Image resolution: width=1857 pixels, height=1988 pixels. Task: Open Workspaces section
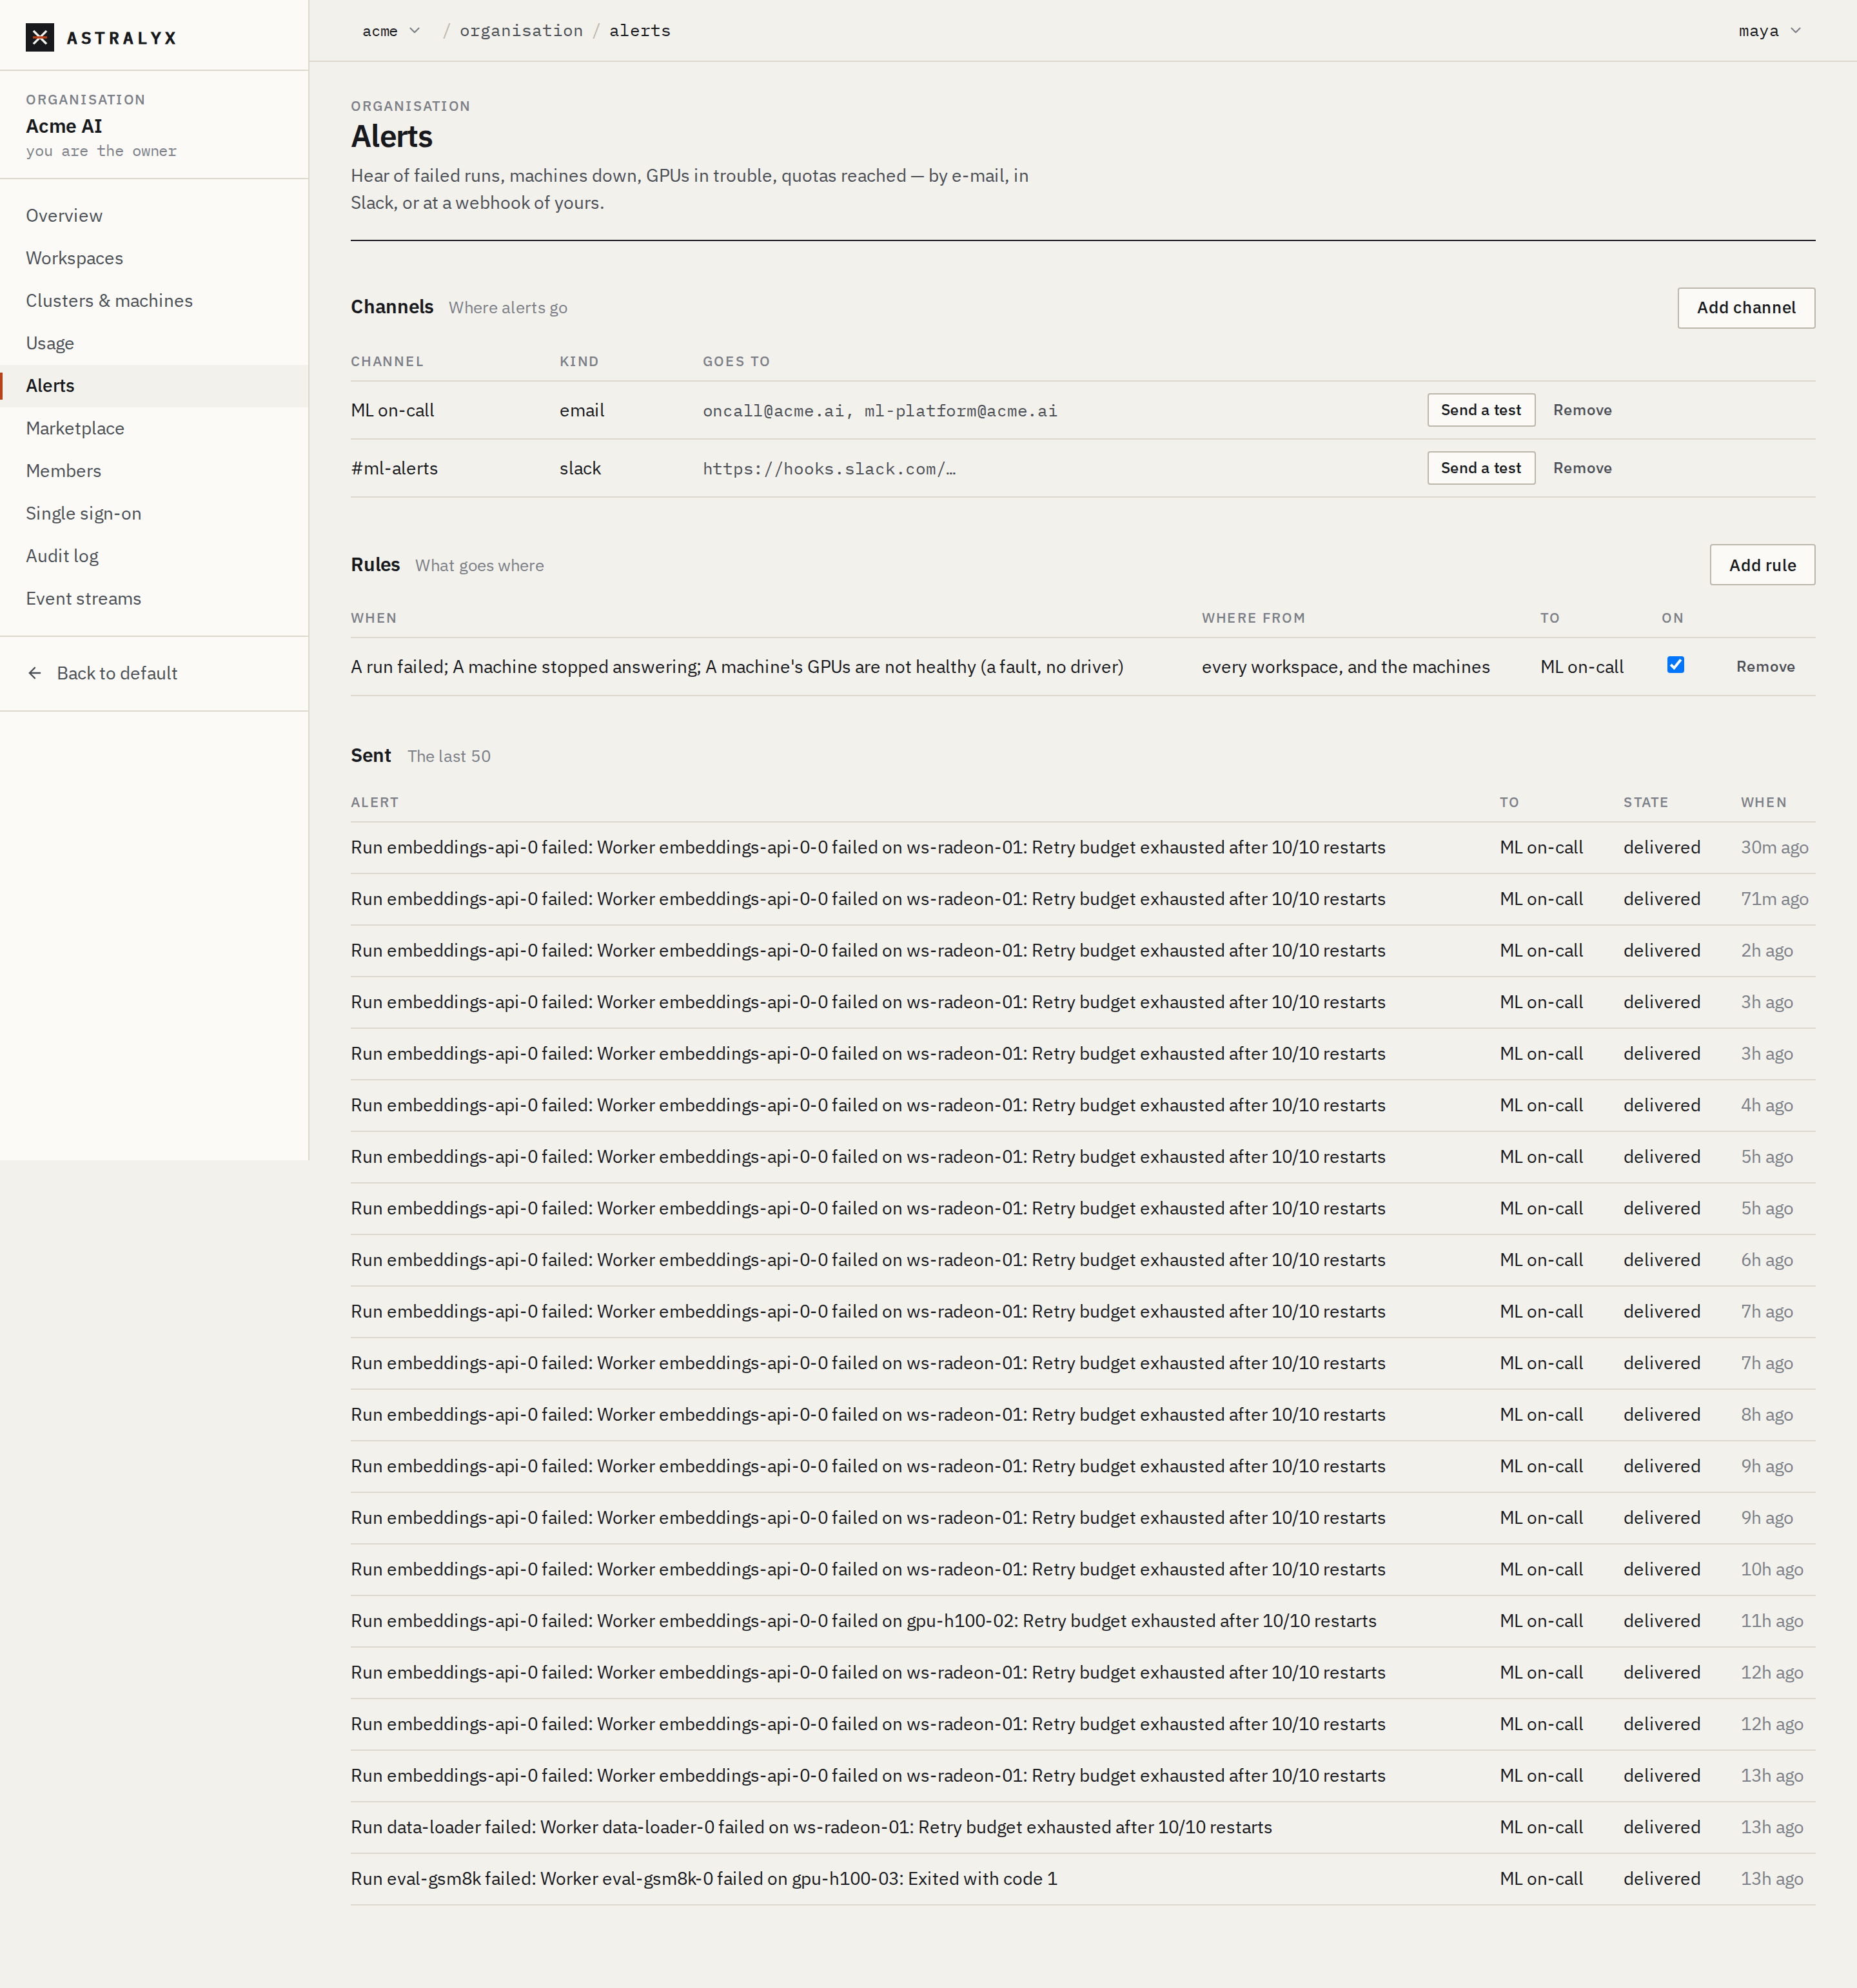[x=154, y=258]
